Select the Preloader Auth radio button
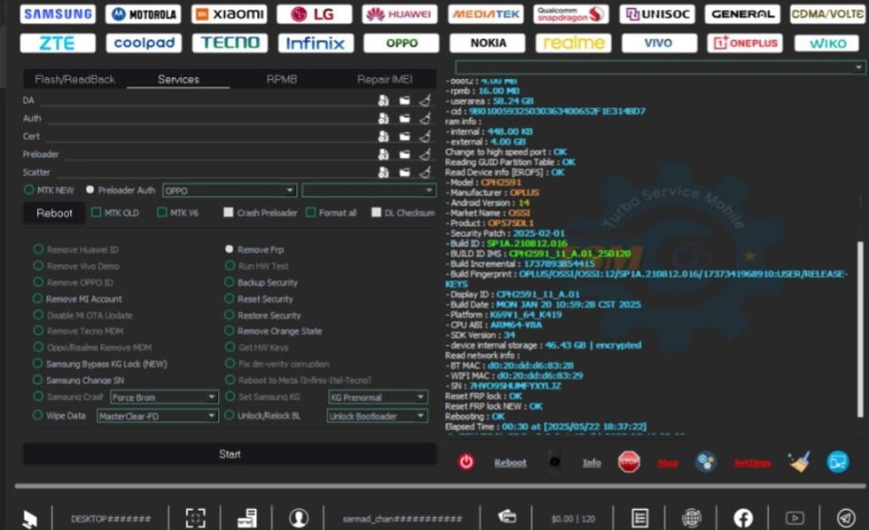 pos(90,190)
